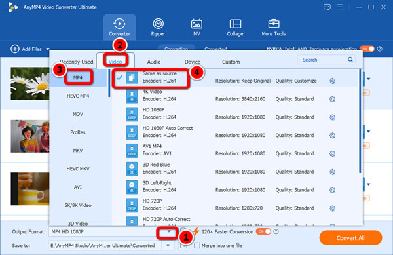Screen dimensions: 393x255
Task: Select MKV format
Action: [x=78, y=150]
